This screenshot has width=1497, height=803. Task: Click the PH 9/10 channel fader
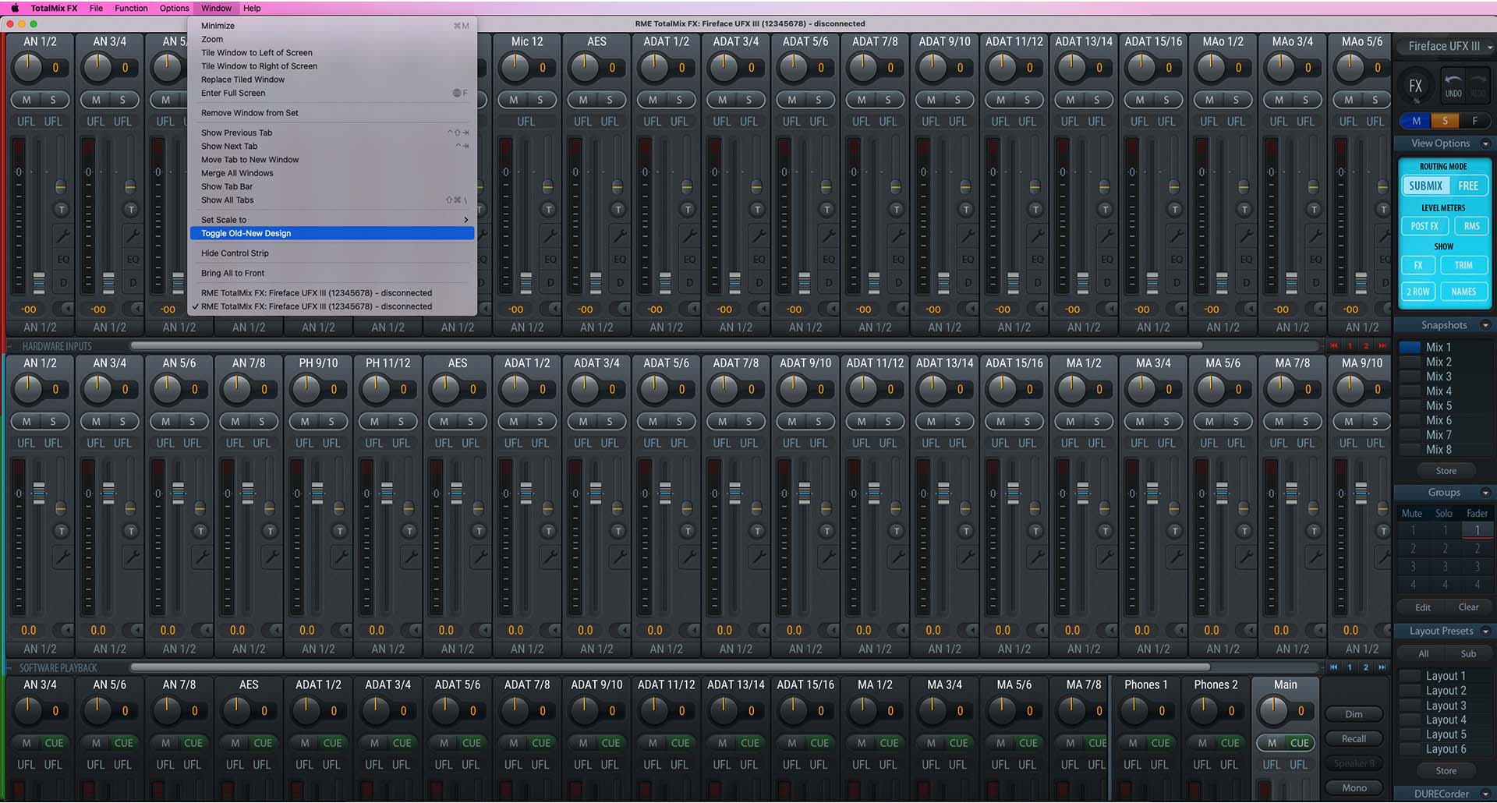click(x=317, y=493)
